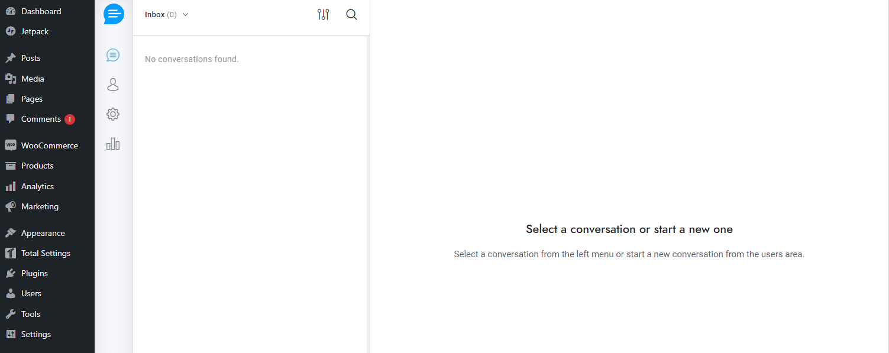Open the conversation search icon
This screenshot has height=353, width=889.
click(x=351, y=14)
